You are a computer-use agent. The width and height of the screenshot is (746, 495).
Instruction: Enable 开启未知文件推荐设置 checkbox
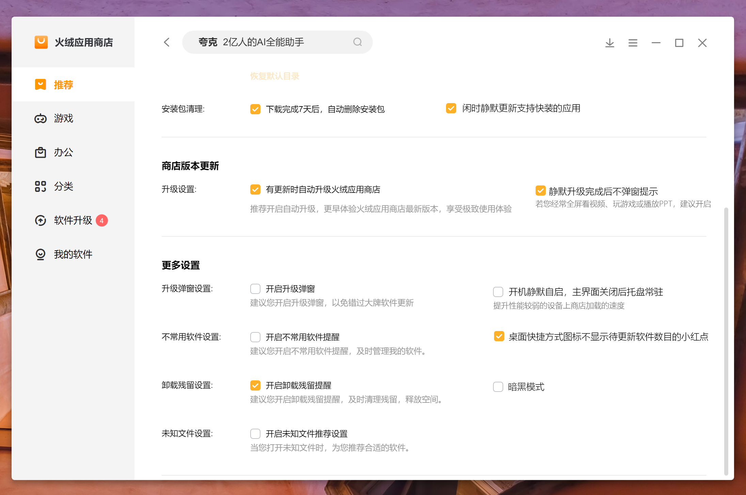(255, 434)
